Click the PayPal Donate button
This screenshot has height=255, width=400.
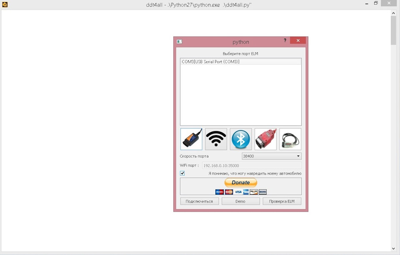click(240, 182)
